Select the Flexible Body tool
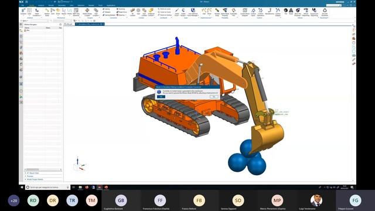Image resolution: width=375 pixels, height=211 pixels. tap(217, 12)
